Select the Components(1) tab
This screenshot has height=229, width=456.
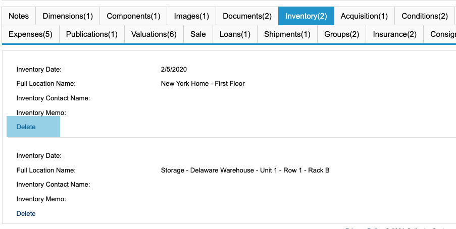(x=133, y=16)
